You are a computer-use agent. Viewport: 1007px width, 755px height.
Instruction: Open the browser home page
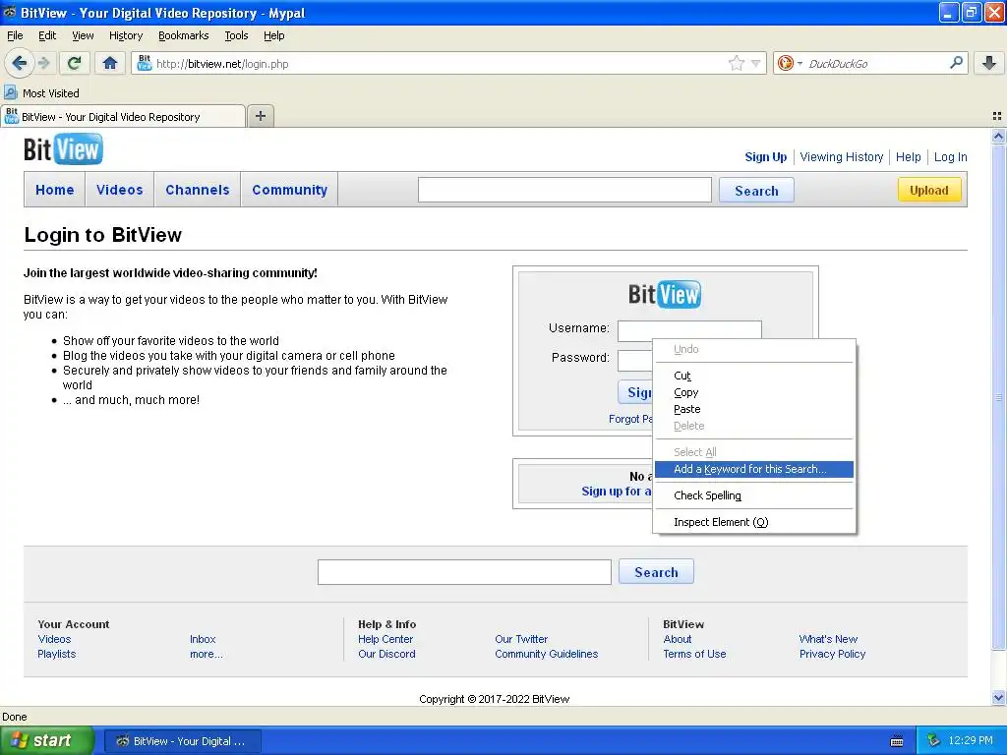110,63
